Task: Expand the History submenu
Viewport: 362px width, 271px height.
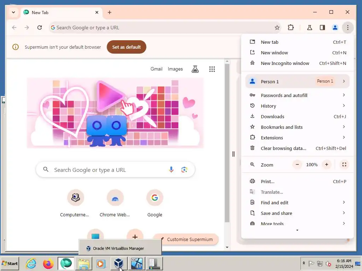Action: [297, 106]
